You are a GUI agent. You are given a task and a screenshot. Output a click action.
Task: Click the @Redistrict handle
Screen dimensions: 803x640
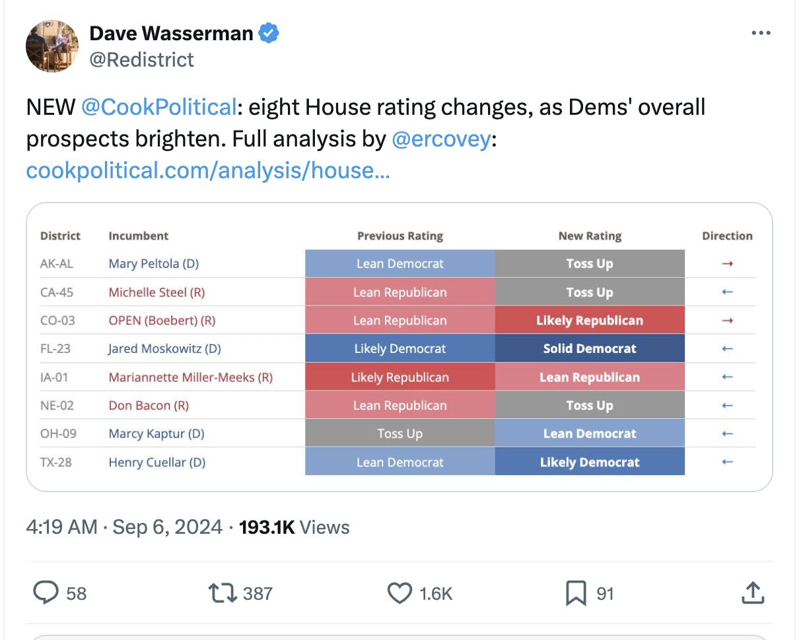point(141,60)
